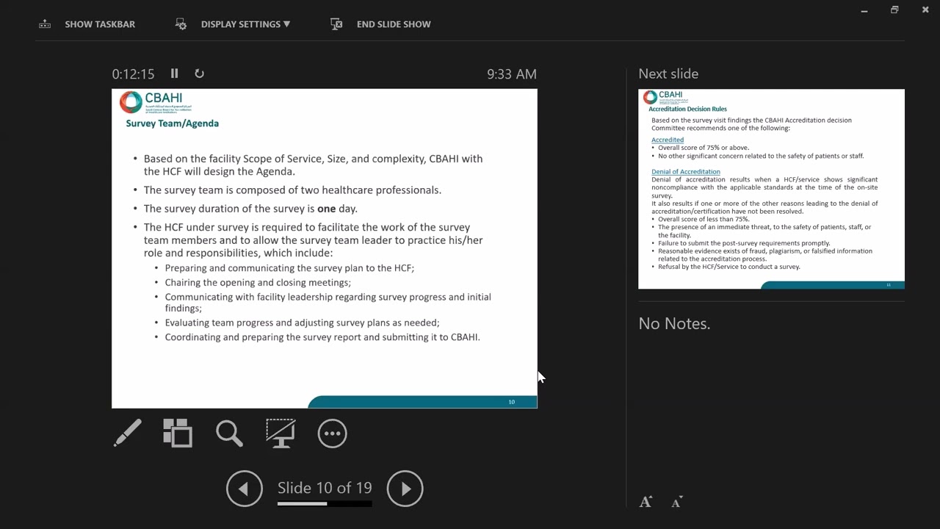Click the Display Settings monitor icon

[x=181, y=24]
